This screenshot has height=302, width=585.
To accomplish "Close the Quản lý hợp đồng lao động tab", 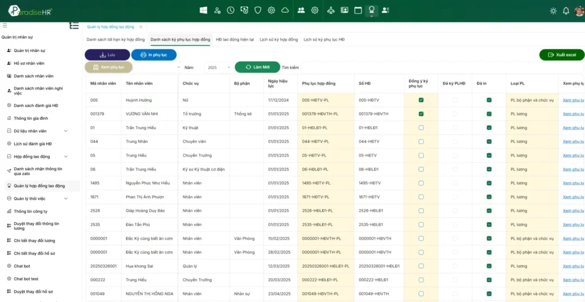I will 141,27.
